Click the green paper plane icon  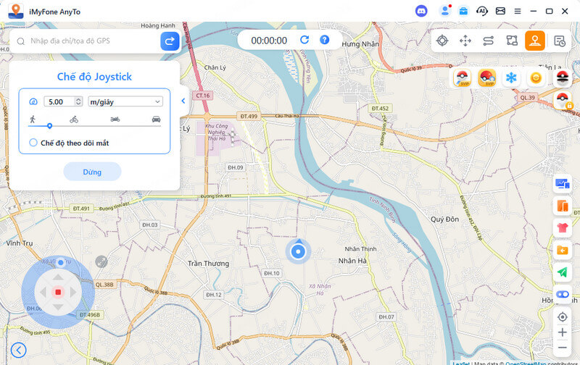(x=562, y=272)
